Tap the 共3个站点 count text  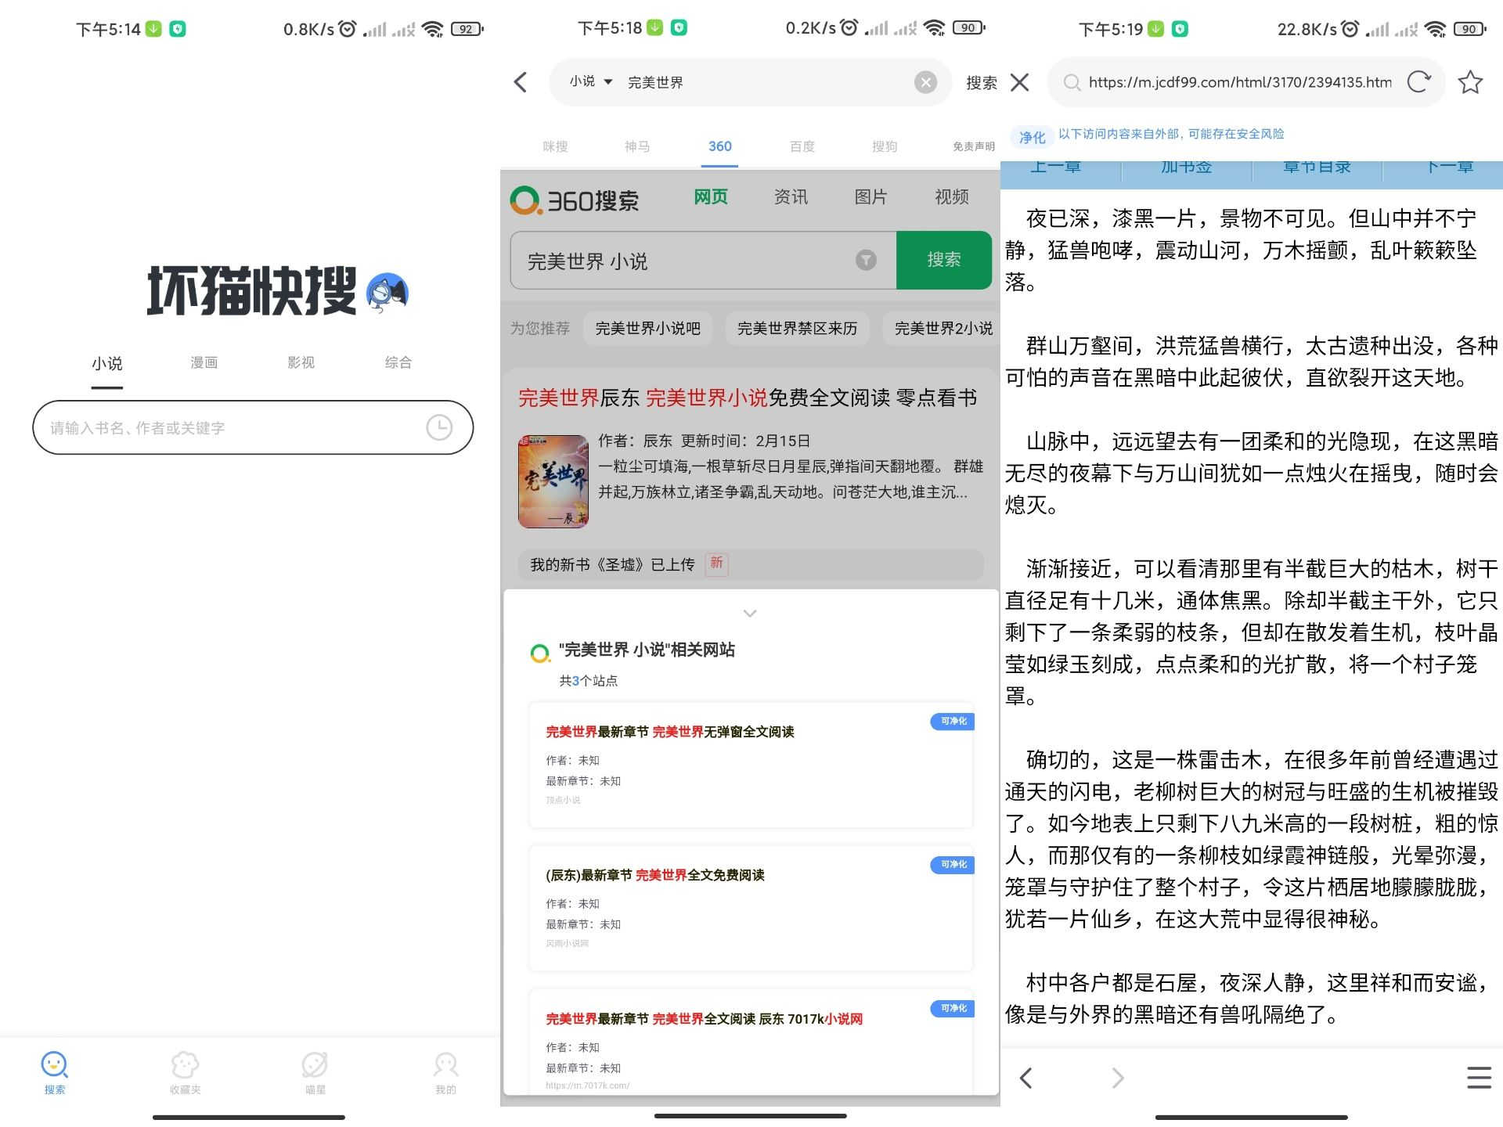588,681
